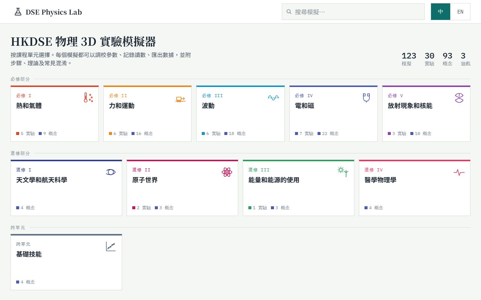Click the 30 實驗 statistic

[x=430, y=59]
